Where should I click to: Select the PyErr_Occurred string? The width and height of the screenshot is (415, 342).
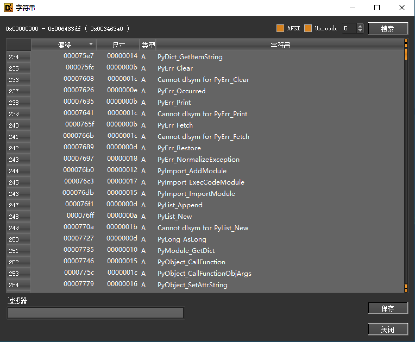[x=181, y=91]
